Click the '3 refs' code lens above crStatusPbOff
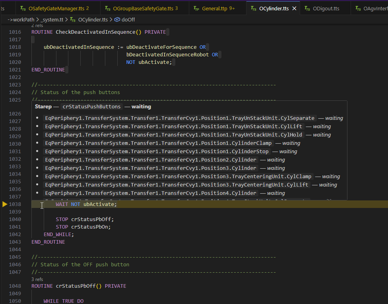Viewport: 388px width, 304px height. pyautogui.click(x=37, y=279)
